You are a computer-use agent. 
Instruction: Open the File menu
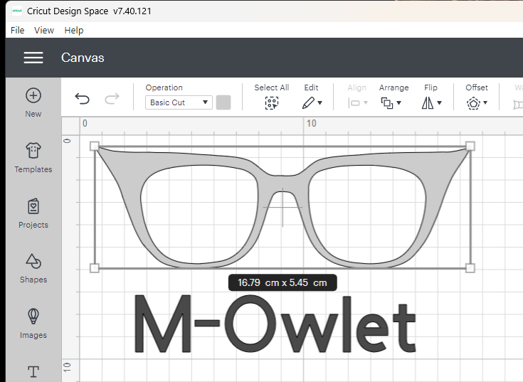18,30
